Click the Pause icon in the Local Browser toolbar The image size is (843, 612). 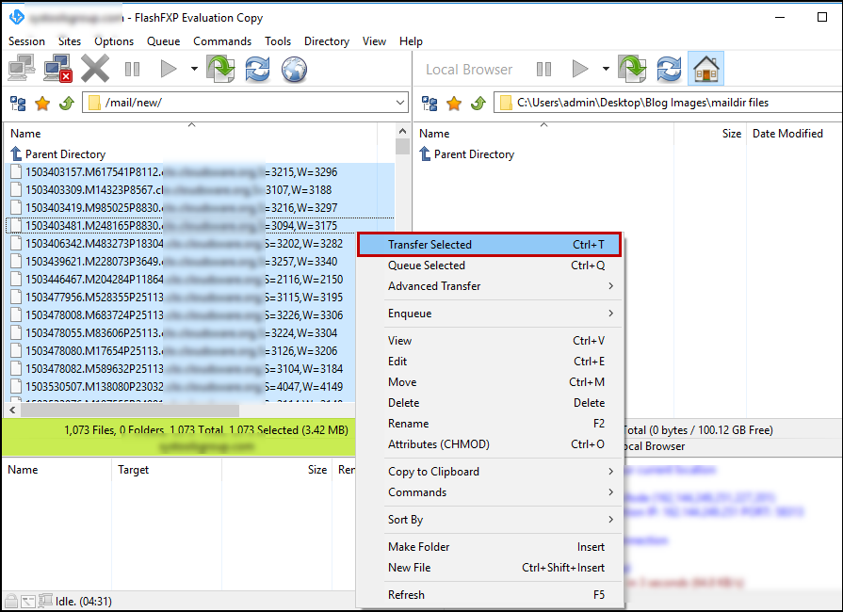pyautogui.click(x=543, y=69)
